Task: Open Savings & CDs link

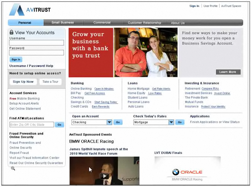Action: click(81, 102)
